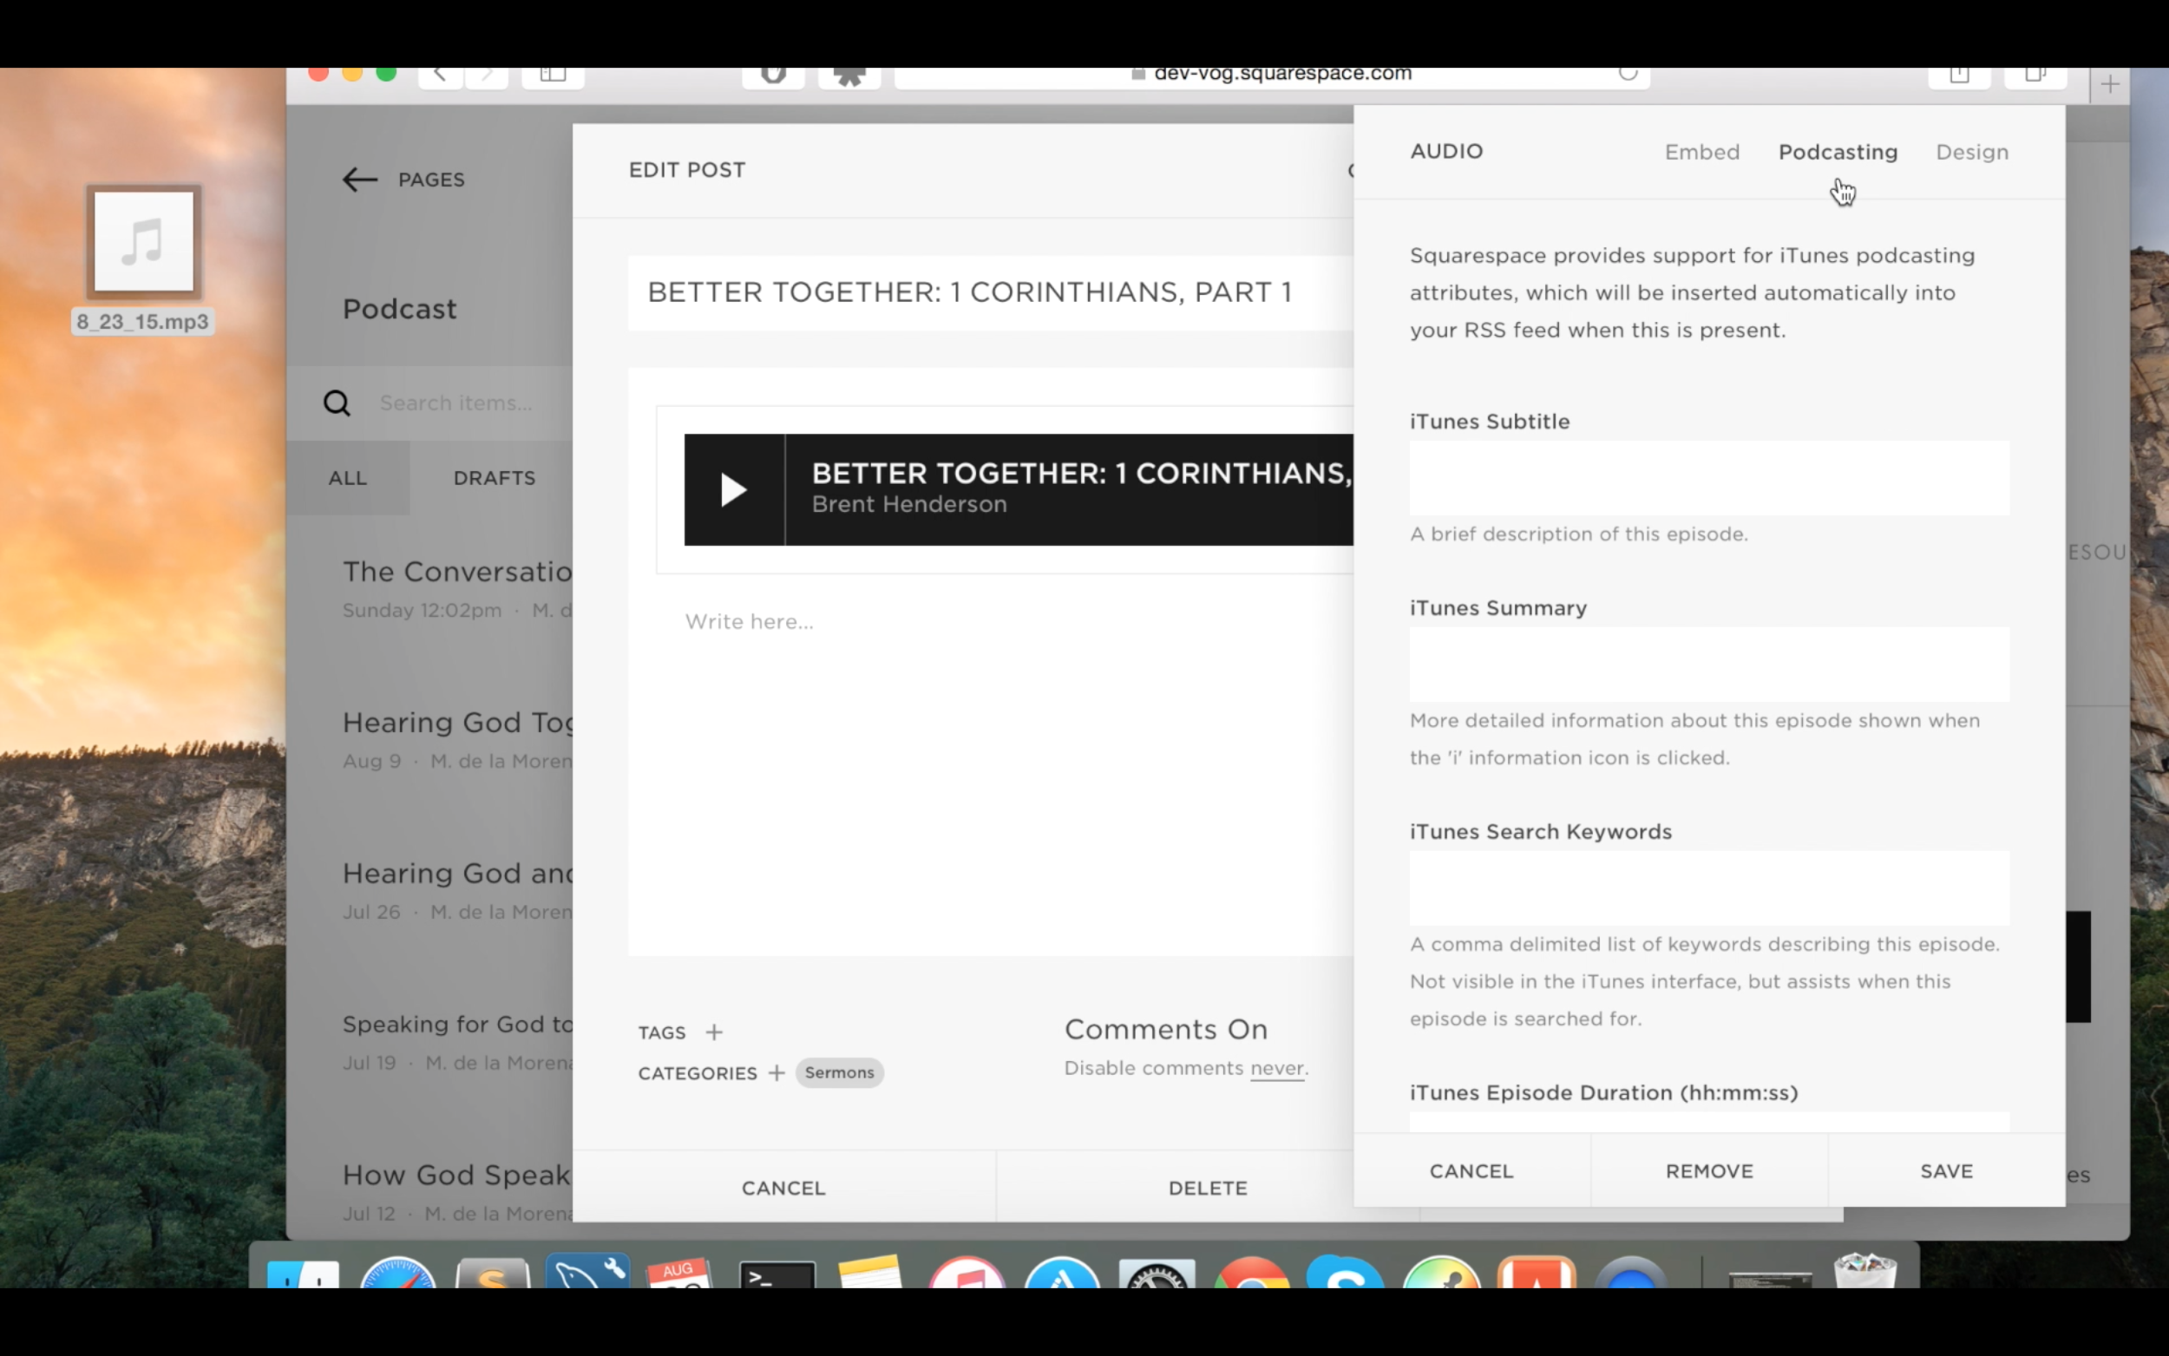Go back with Safari's back arrow
This screenshot has height=1356, width=2169.
point(440,75)
